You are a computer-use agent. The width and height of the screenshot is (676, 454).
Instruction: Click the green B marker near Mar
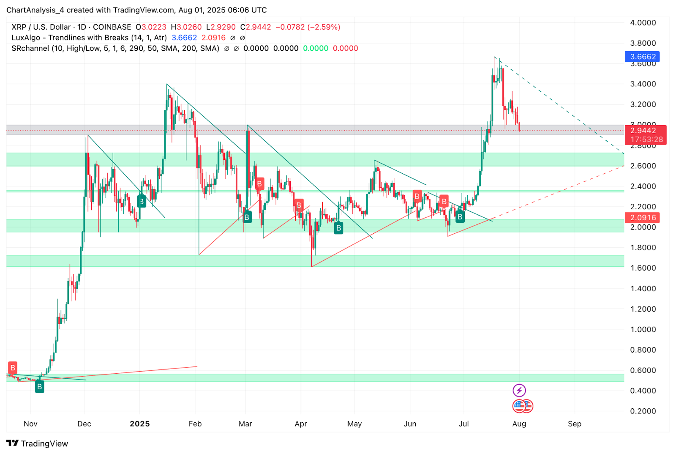pyautogui.click(x=247, y=218)
